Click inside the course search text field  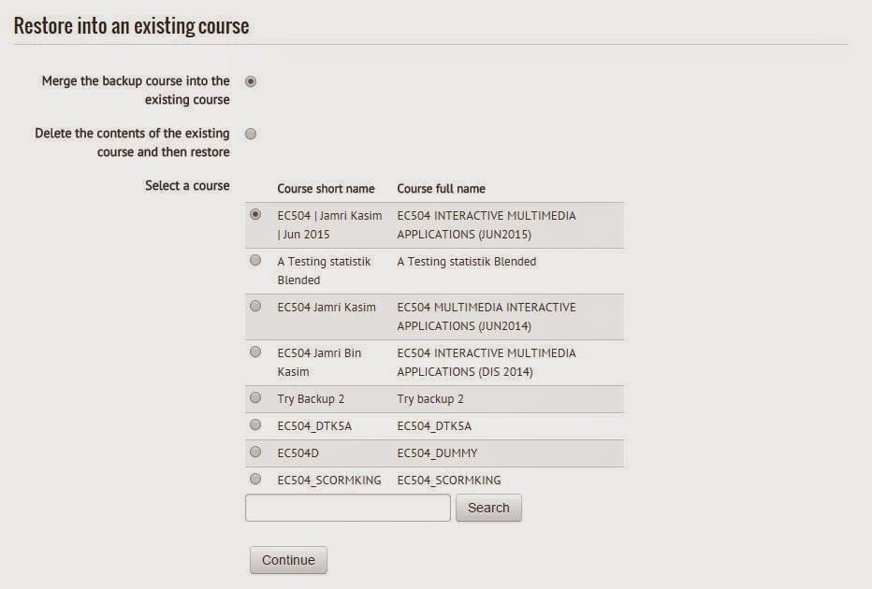click(x=346, y=507)
